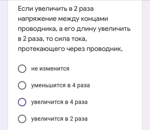Click the question line 'Если увеличить в 2 раза'
The image size is (150, 130).
56,9
